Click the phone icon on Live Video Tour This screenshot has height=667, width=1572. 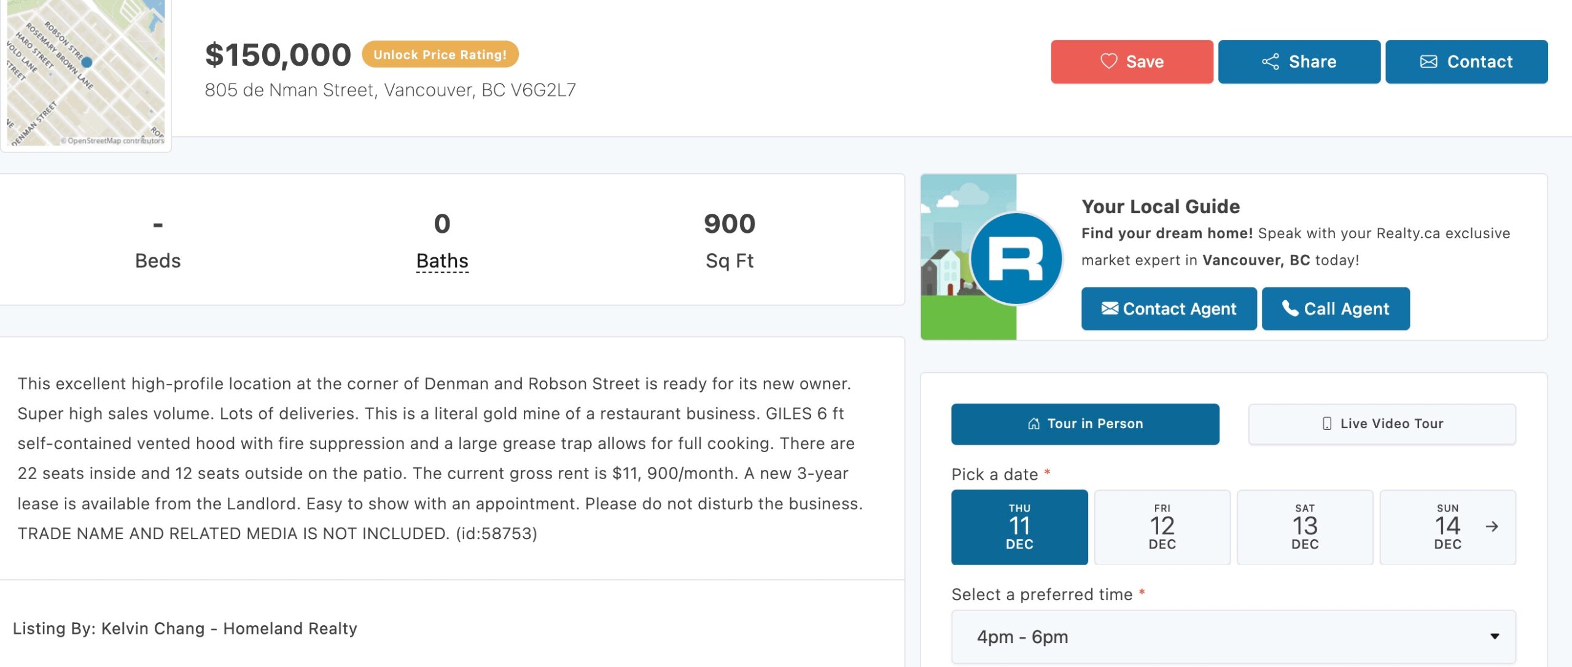[1327, 424]
